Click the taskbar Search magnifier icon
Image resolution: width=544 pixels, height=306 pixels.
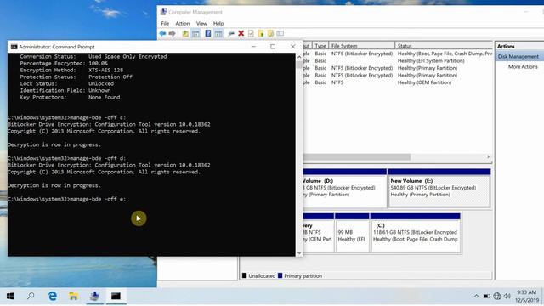tap(31, 296)
